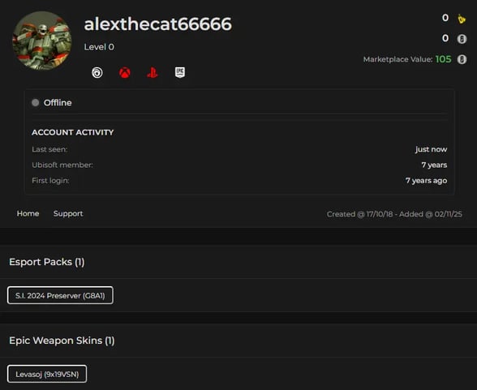
Task: Collapse the Epic Weapon Skins (1) section
Action: tap(62, 341)
